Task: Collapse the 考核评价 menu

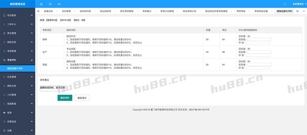Action: (x=32, y=60)
